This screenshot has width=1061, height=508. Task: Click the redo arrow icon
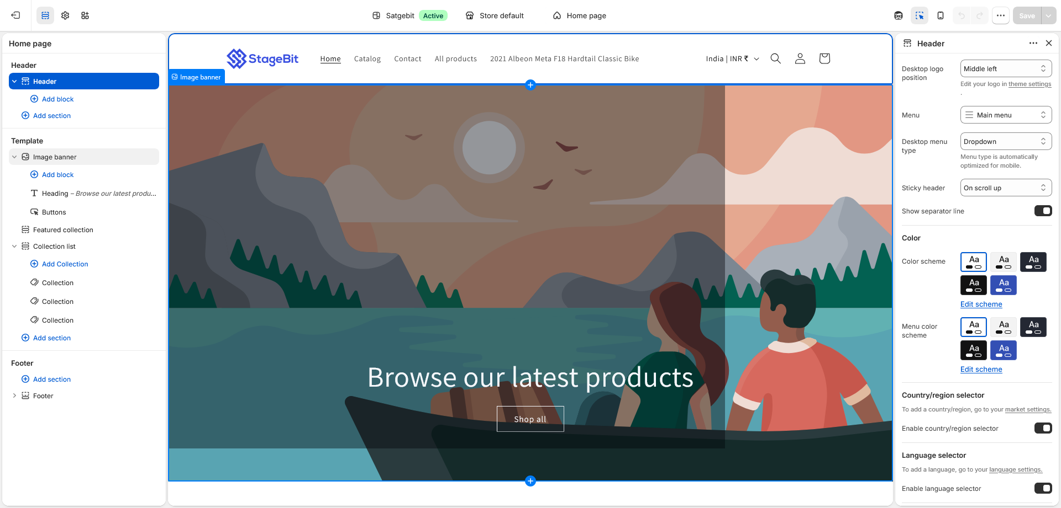[x=980, y=15]
